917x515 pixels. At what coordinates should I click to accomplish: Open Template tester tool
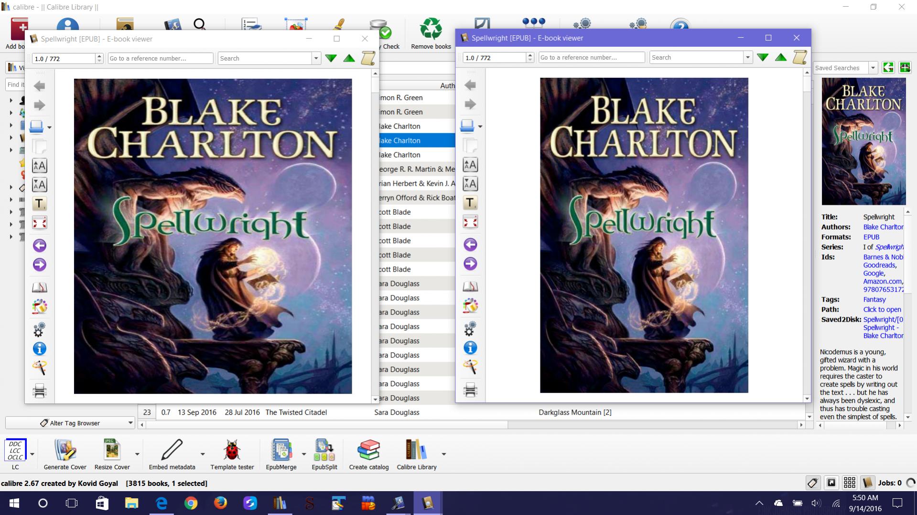pyautogui.click(x=232, y=455)
